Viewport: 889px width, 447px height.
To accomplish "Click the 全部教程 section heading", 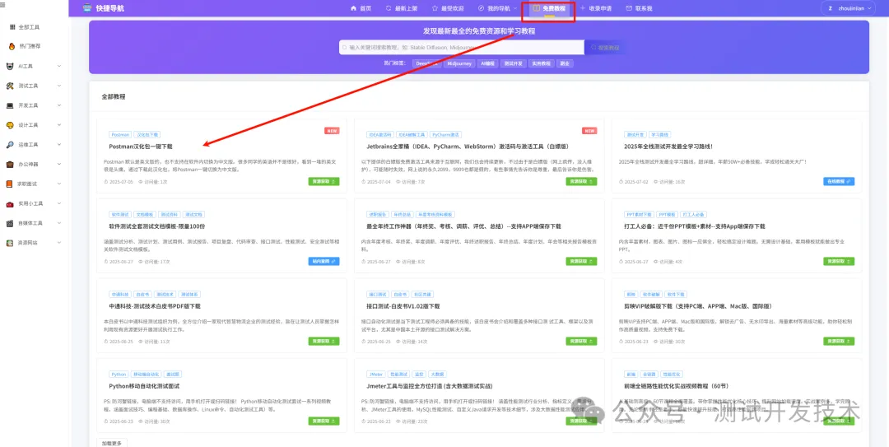I will click(114, 97).
